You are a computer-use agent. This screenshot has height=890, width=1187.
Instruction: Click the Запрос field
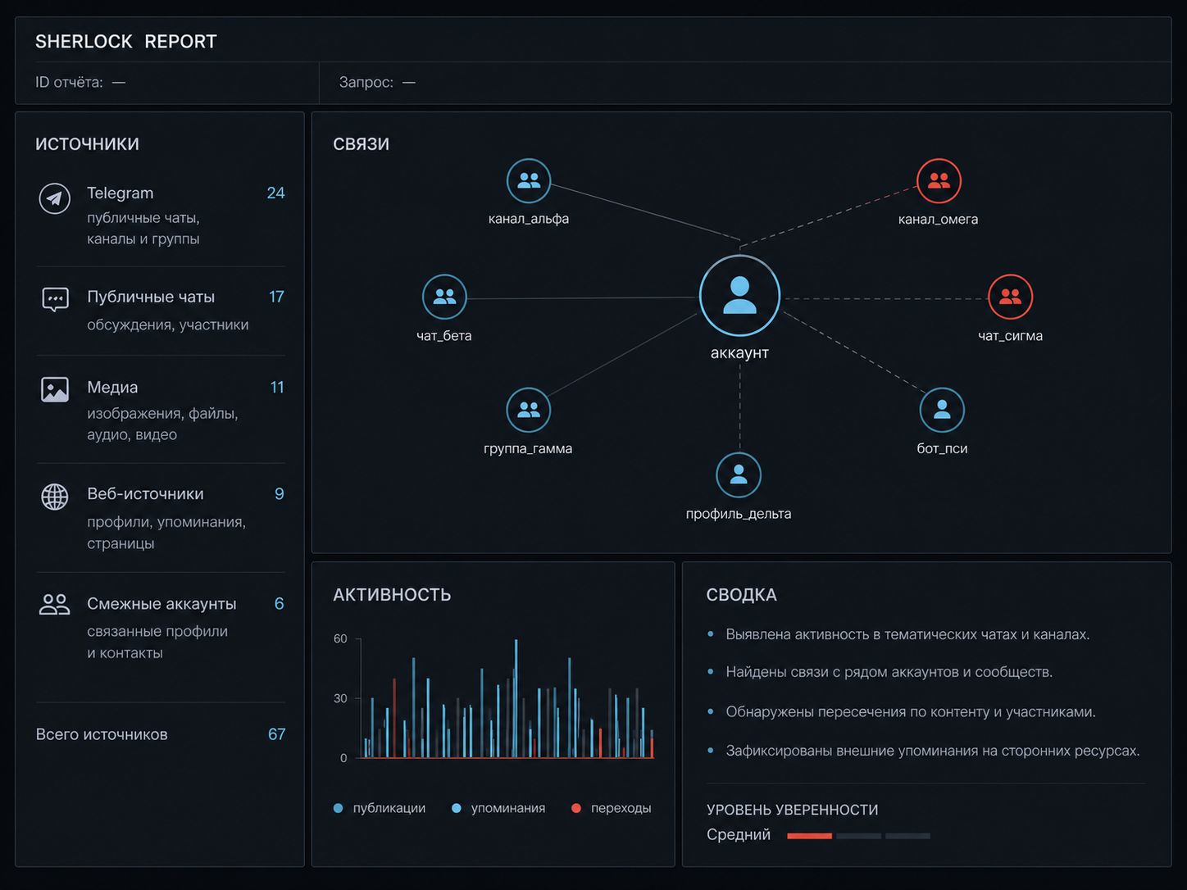[377, 83]
